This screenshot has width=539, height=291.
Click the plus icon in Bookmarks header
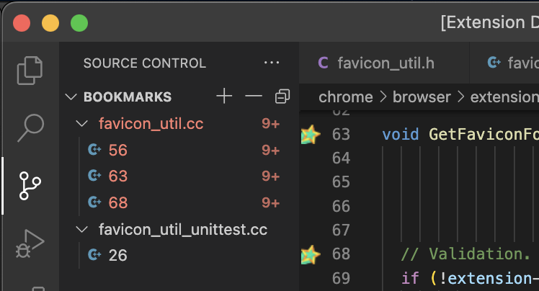click(224, 96)
